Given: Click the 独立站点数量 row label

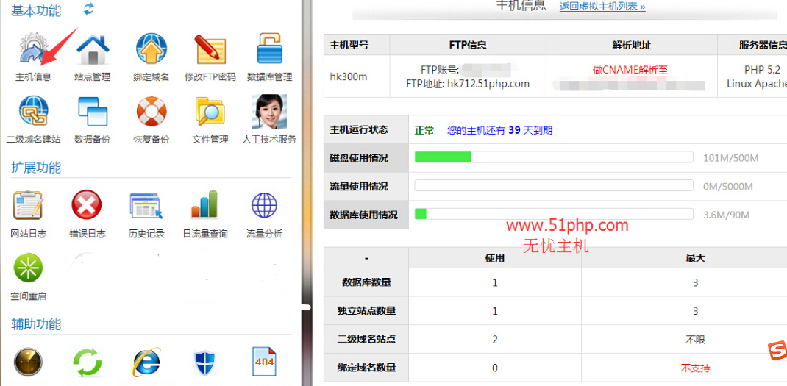Looking at the screenshot, I should (x=366, y=311).
